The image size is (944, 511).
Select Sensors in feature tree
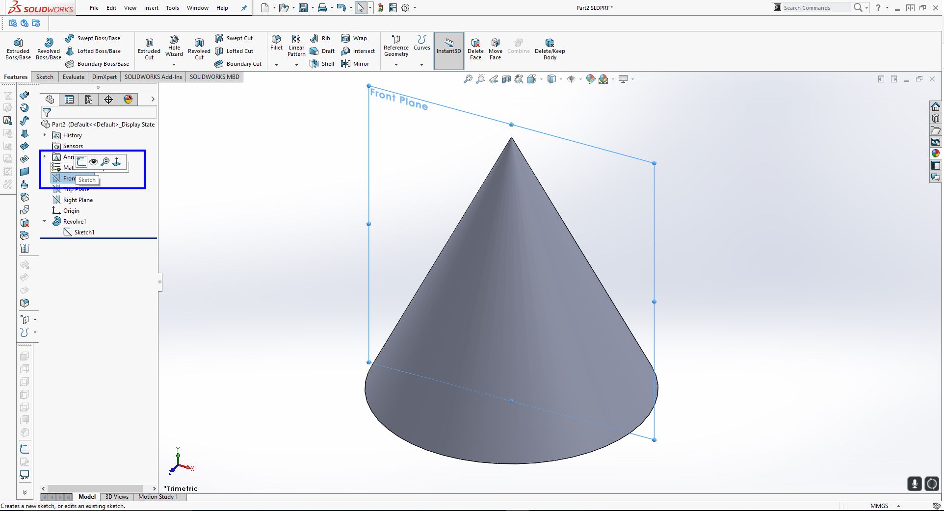67,146
